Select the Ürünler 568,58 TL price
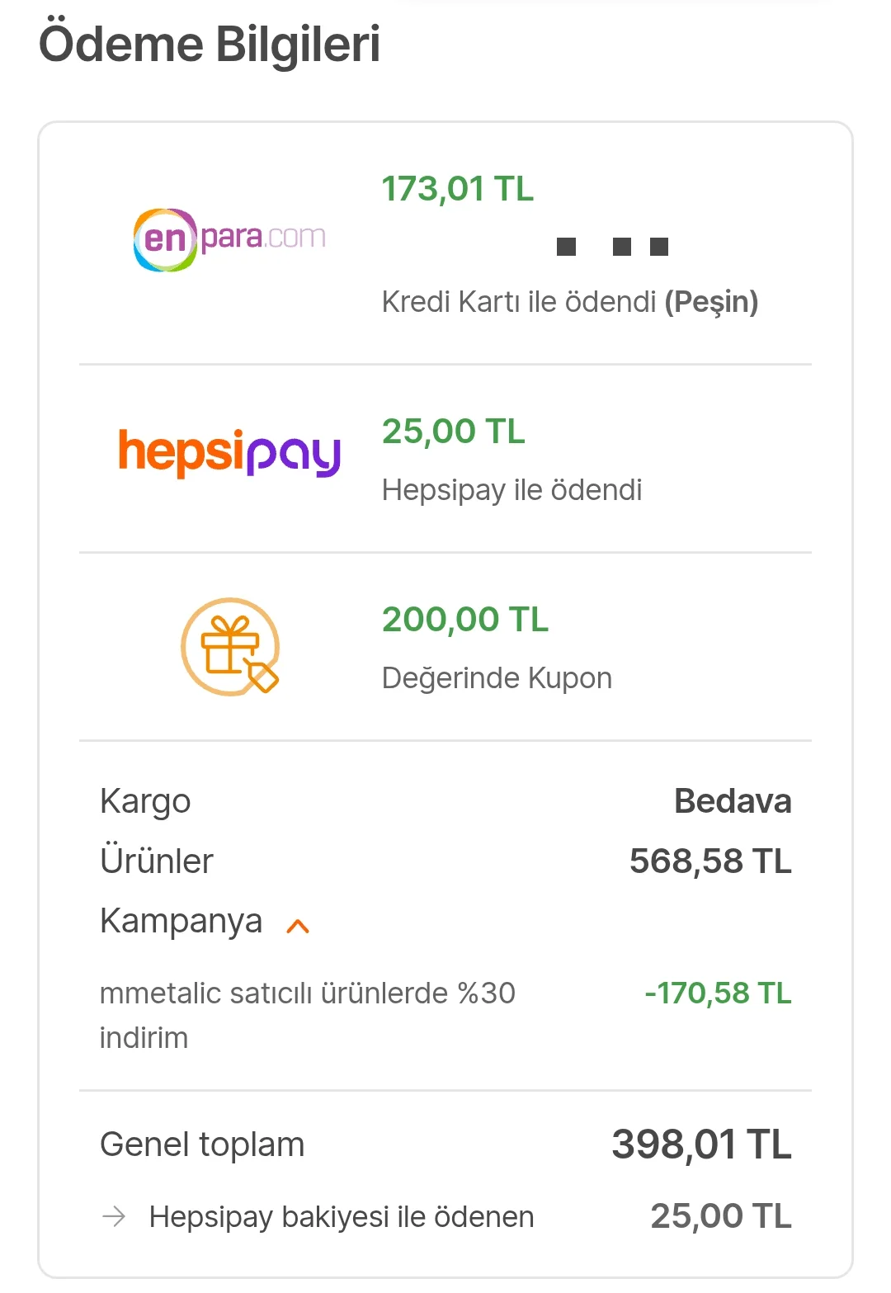The width and height of the screenshot is (891, 1293). [x=710, y=861]
